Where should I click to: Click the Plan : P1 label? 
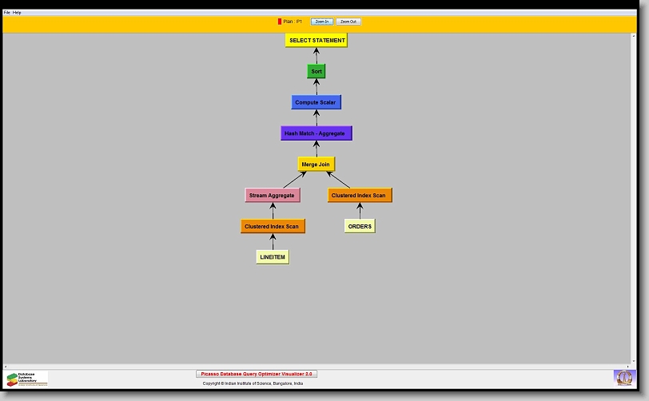click(x=293, y=22)
